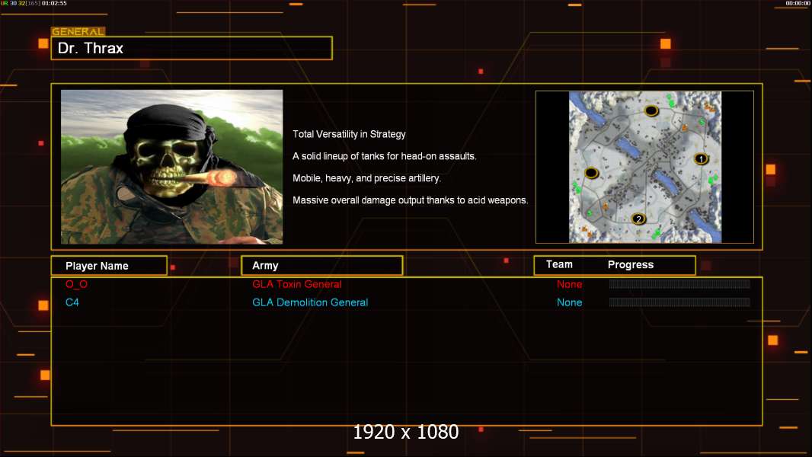
Task: Click the blue None team value
Action: [569, 302]
